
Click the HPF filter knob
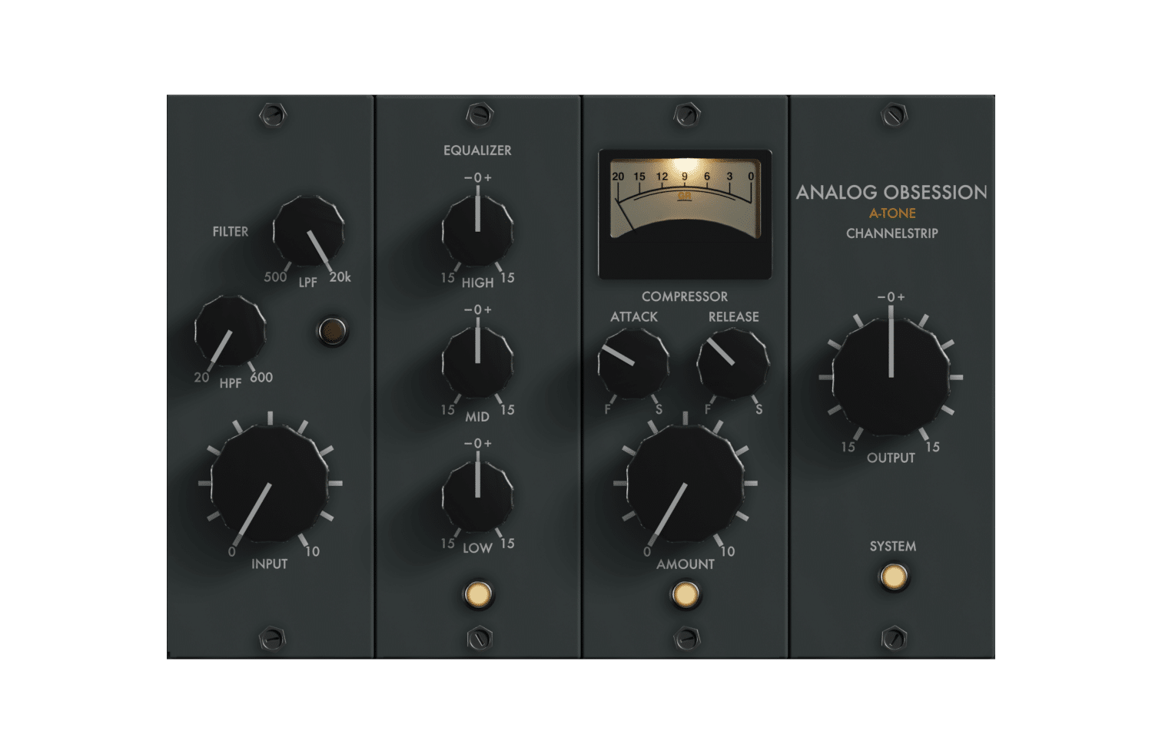230,331
